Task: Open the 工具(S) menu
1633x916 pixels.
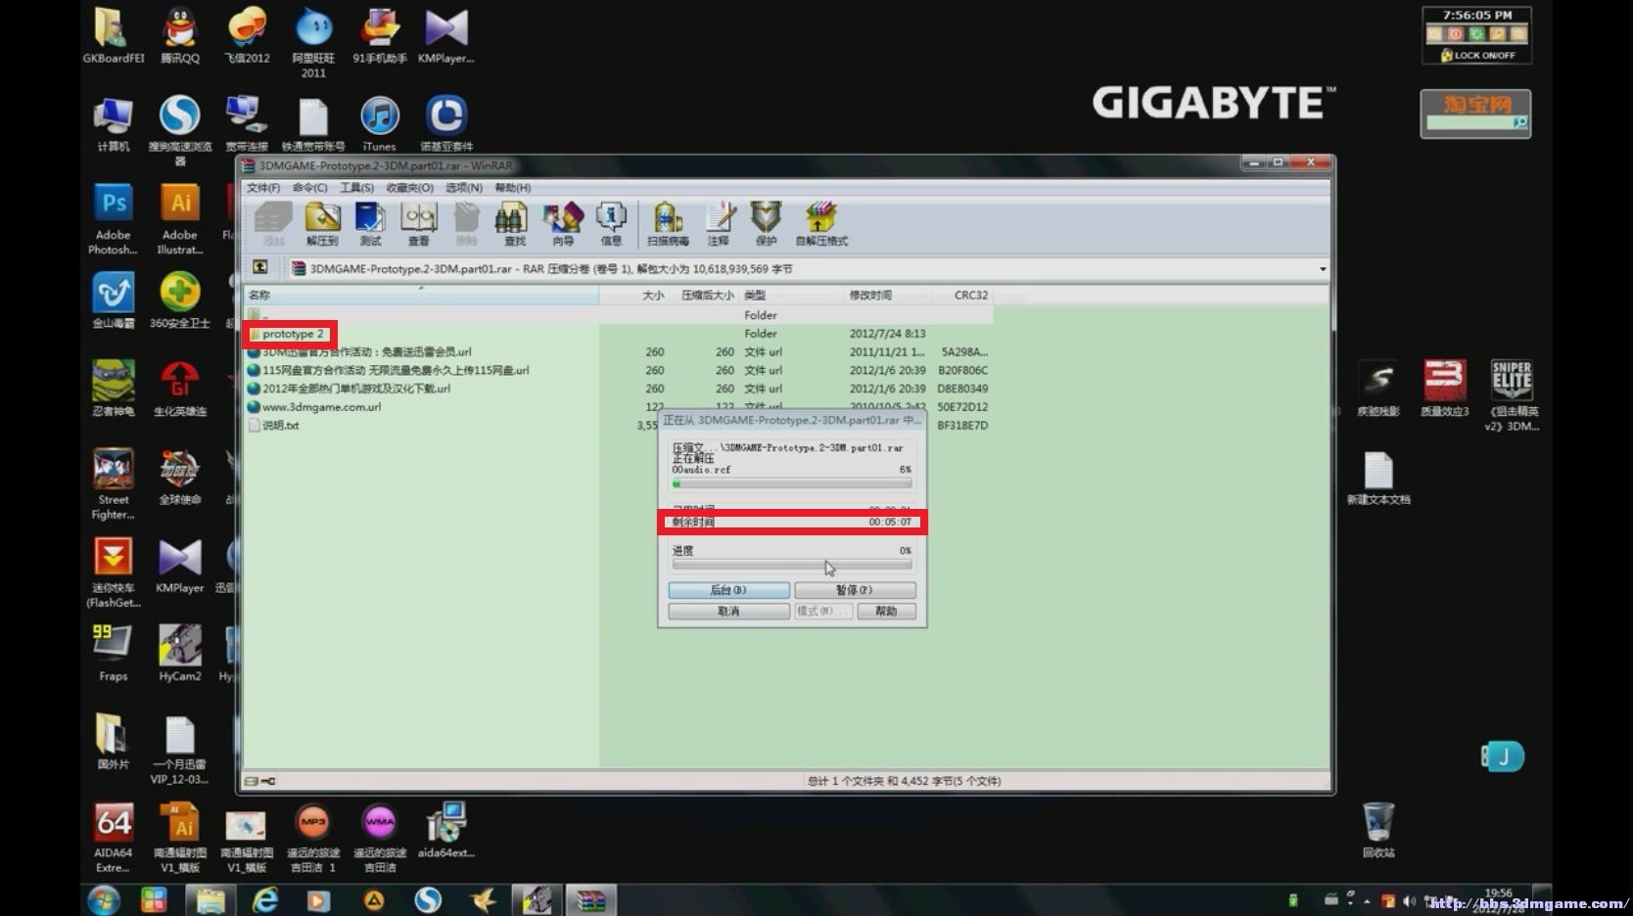Action: [x=356, y=188]
